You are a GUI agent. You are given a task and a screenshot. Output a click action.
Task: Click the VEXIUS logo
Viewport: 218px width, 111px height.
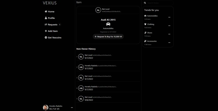click(50, 3)
